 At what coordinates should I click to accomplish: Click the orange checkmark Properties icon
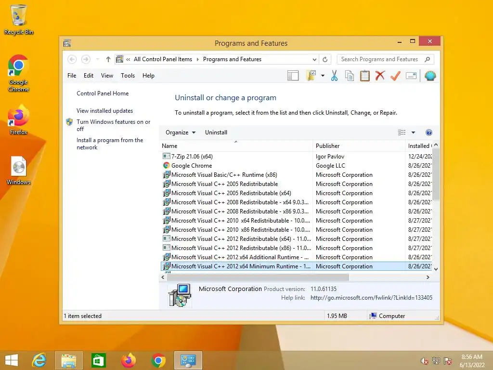395,76
